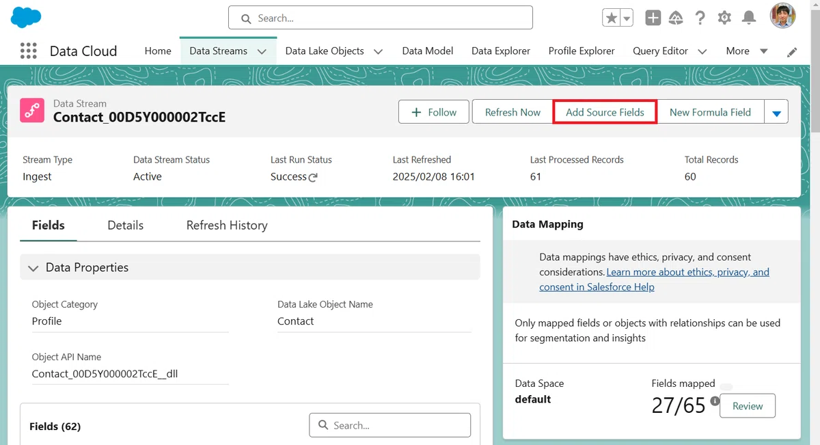820x445 pixels.
Task: Click the Data Space value default
Action: click(533, 399)
